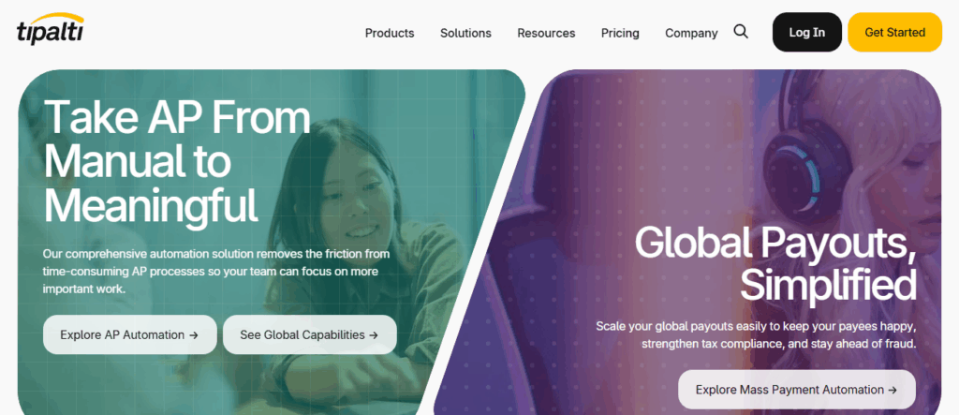Image resolution: width=959 pixels, height=415 pixels.
Task: Click the AP automation description paragraph
Action: pyautogui.click(x=216, y=271)
